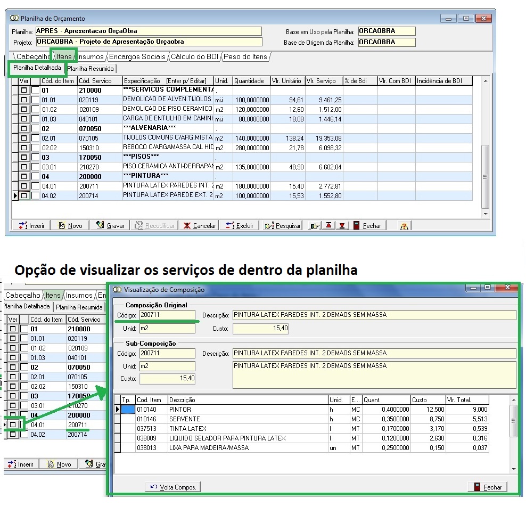Viewport: 526px width, 506px height.
Task: Open the Pesquisar search tool
Action: coord(283,225)
